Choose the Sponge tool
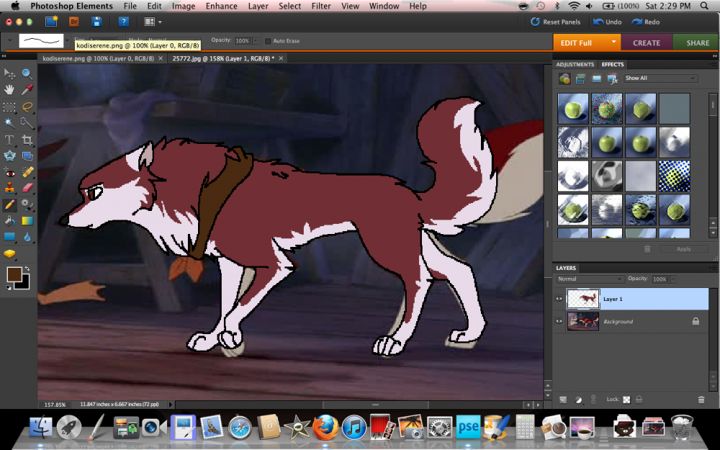 pyautogui.click(x=9, y=253)
